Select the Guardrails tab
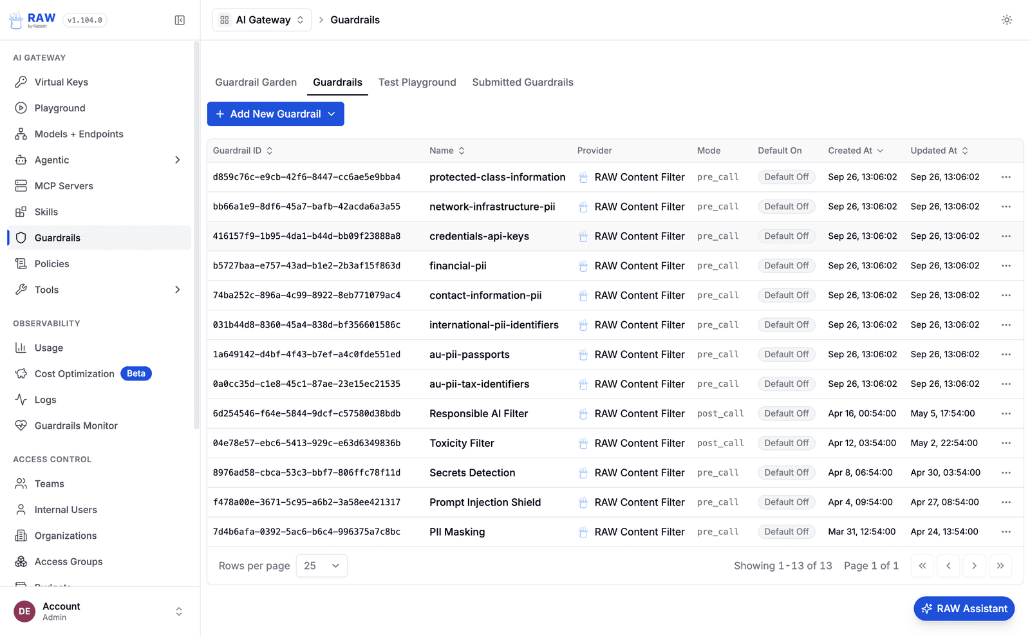Image resolution: width=1030 pixels, height=636 pixels. point(337,82)
